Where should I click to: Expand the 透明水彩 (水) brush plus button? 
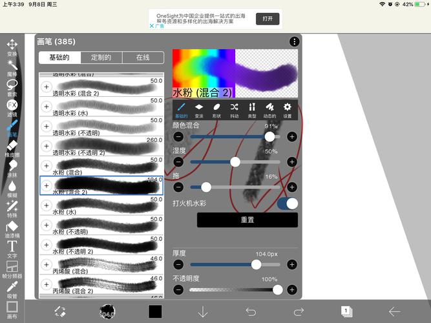[x=47, y=107]
